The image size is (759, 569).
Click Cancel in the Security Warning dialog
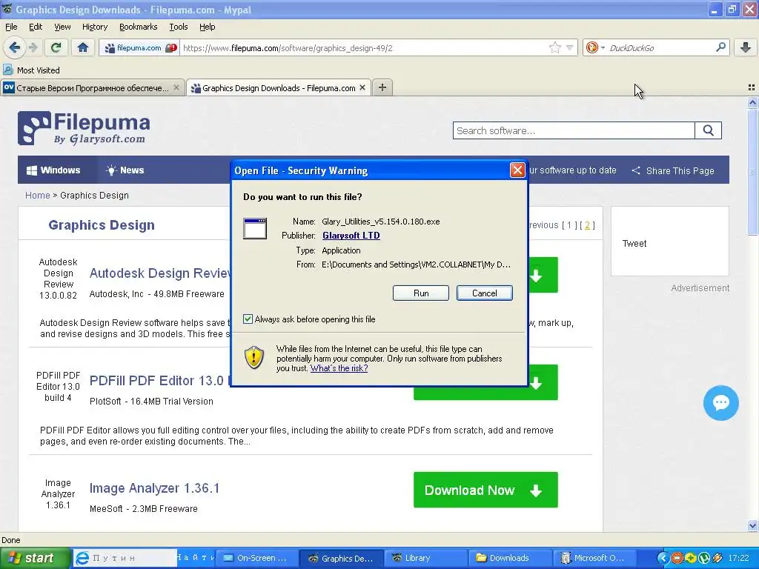[x=484, y=293]
